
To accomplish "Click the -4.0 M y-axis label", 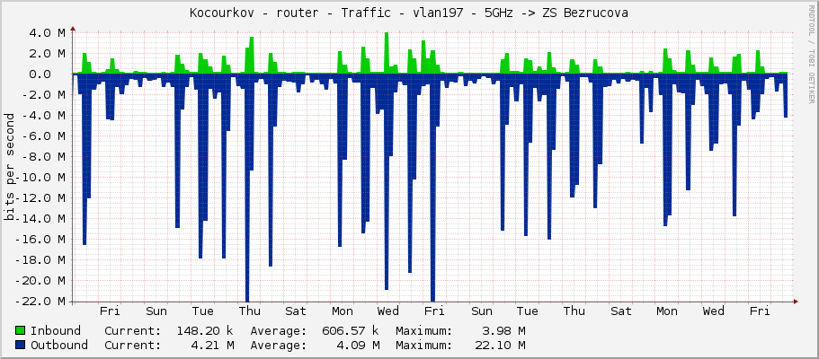I will pos(44,115).
